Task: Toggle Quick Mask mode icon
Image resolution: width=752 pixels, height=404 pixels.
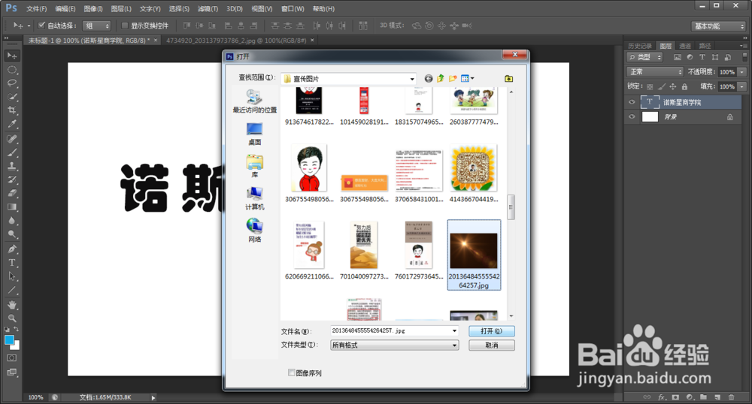Action: (12, 358)
